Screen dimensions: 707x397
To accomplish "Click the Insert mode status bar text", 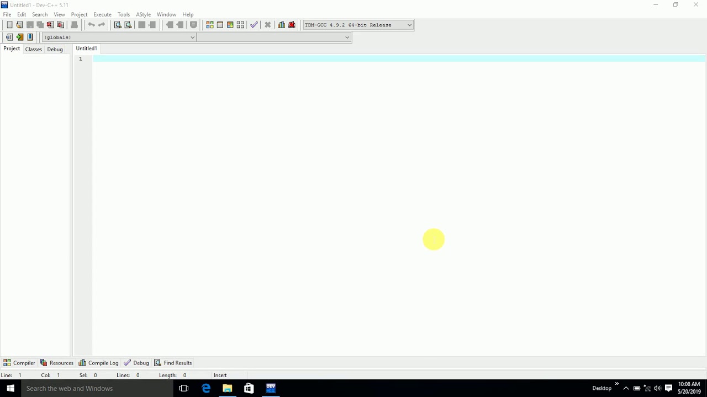I will point(220,375).
